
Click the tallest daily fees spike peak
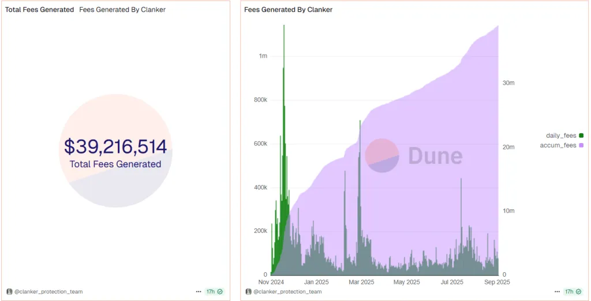(x=284, y=25)
